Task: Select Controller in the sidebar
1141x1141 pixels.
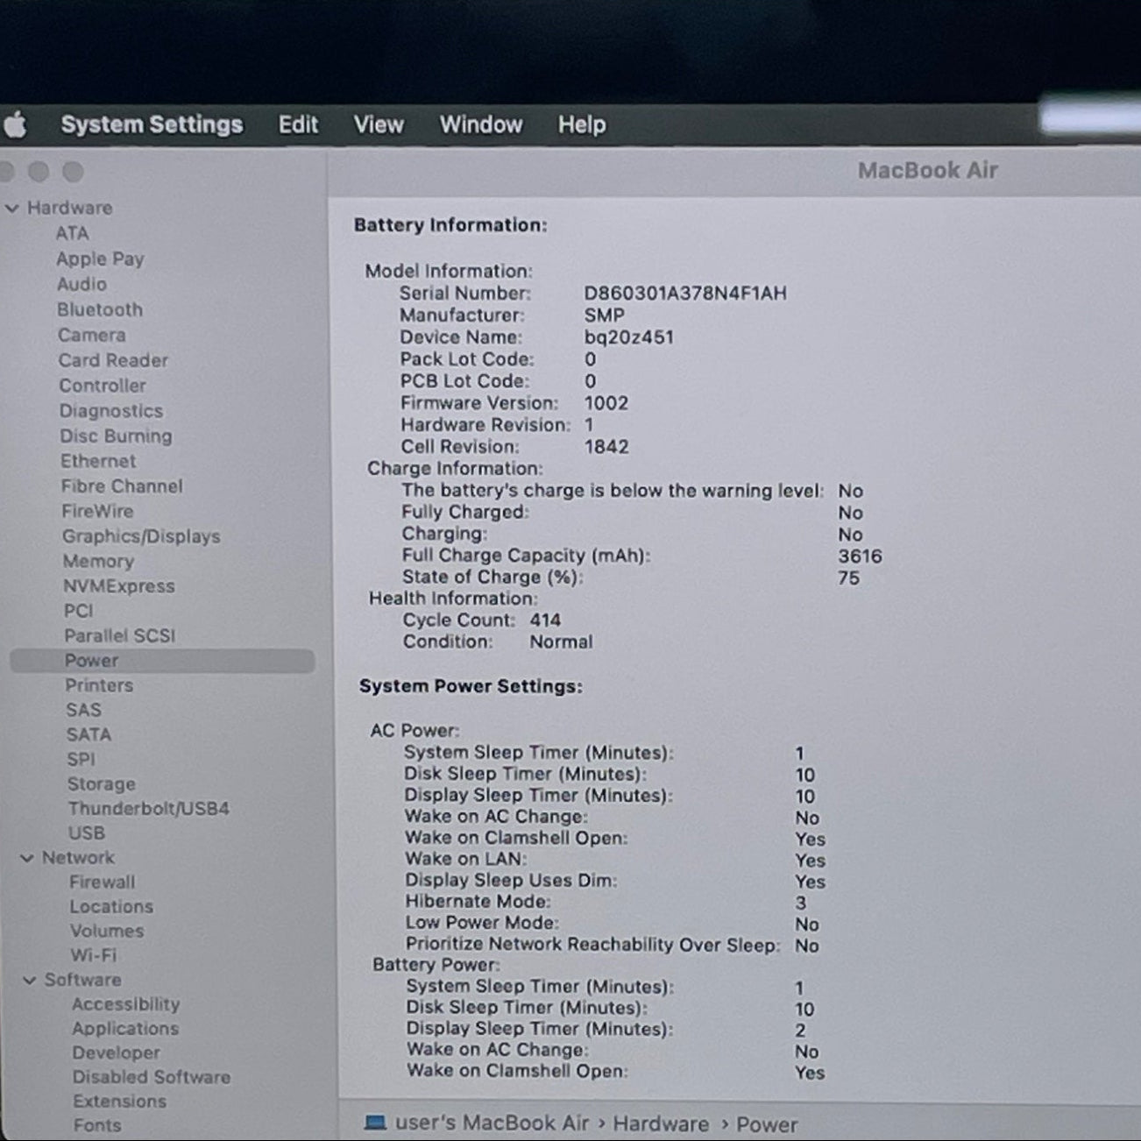Action: [x=103, y=386]
